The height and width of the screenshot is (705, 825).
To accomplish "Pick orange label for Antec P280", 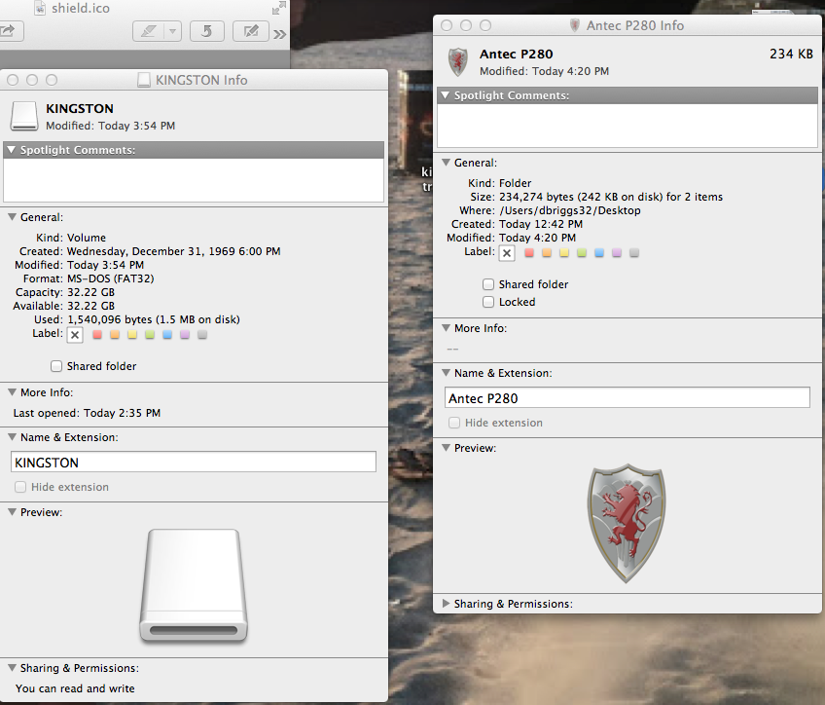I will (547, 253).
